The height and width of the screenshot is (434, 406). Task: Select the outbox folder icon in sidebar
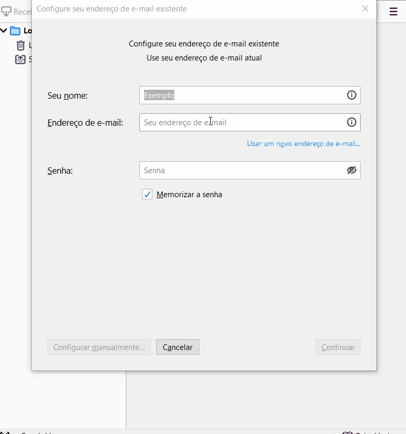[x=20, y=59]
